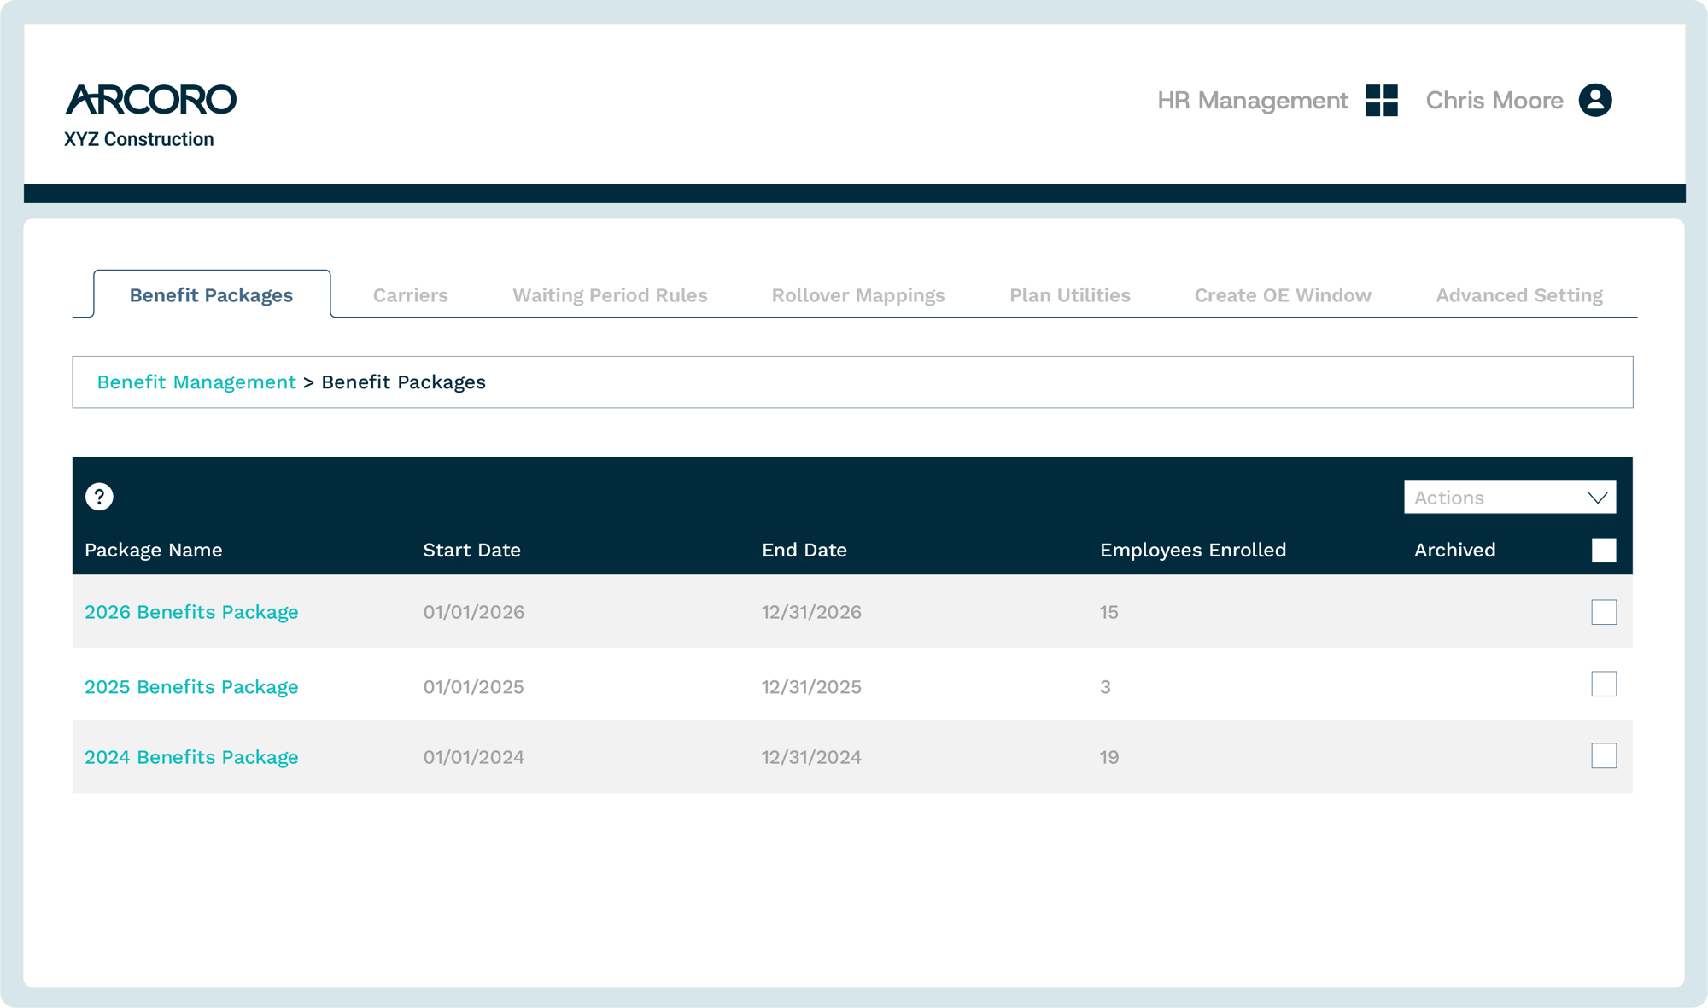Viewport: 1708px width, 1008px height.
Task: Click the Arcoro logo
Action: tap(151, 100)
